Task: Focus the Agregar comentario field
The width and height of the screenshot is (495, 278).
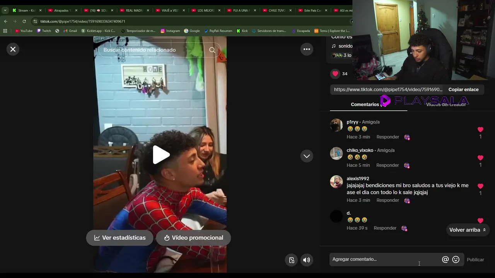Action: 385,259
